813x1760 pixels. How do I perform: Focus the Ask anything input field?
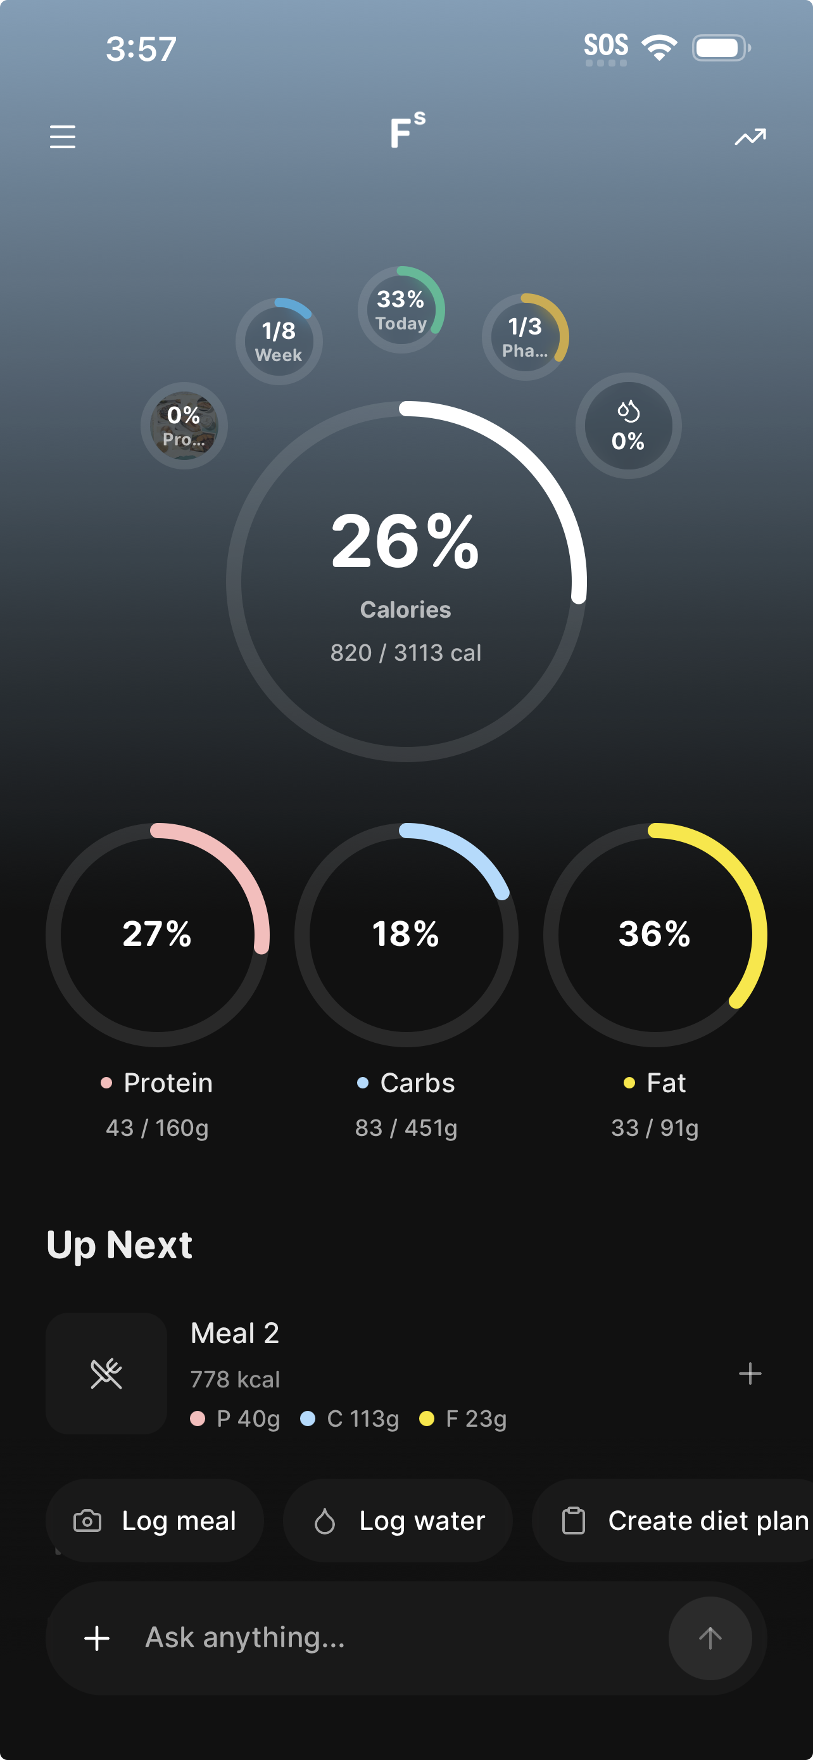[x=396, y=1638]
